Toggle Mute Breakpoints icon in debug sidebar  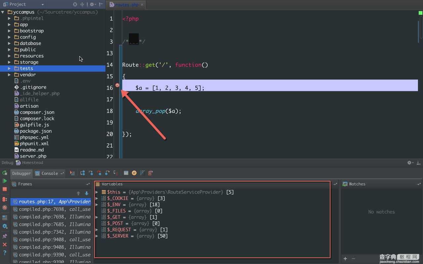(x=5, y=208)
